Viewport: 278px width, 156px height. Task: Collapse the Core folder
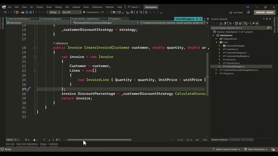[216, 42]
